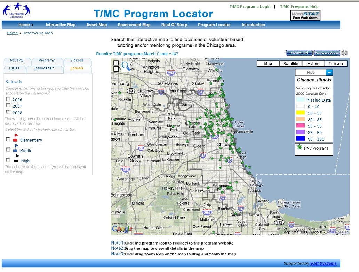The width and height of the screenshot is (359, 272).
Task: Open the Poverty tab
Action: click(17, 61)
